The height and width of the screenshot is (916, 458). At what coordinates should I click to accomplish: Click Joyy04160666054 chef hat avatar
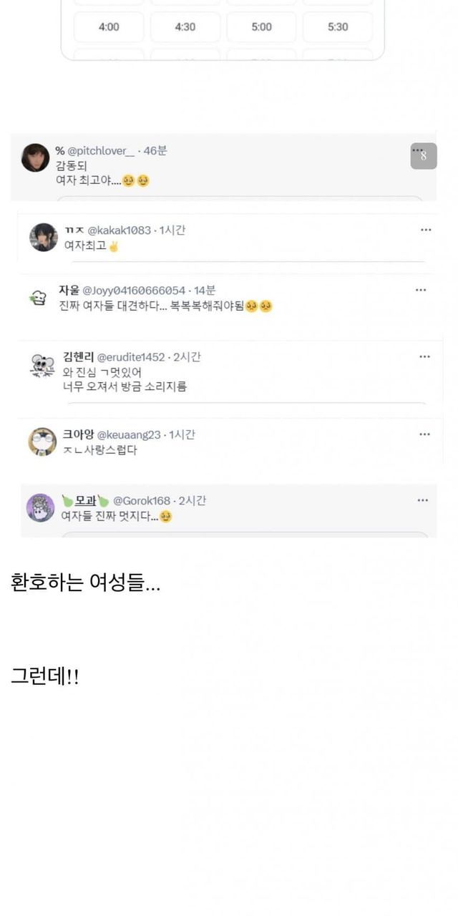[x=38, y=298]
